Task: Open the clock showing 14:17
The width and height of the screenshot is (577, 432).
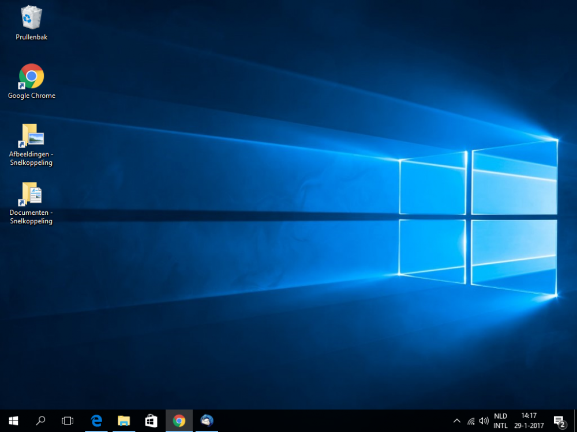Action: pos(529,420)
